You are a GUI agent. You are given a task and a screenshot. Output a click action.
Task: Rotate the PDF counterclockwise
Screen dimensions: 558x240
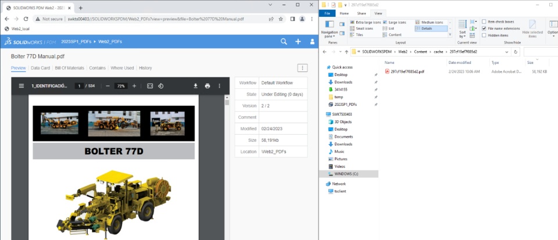(160, 86)
